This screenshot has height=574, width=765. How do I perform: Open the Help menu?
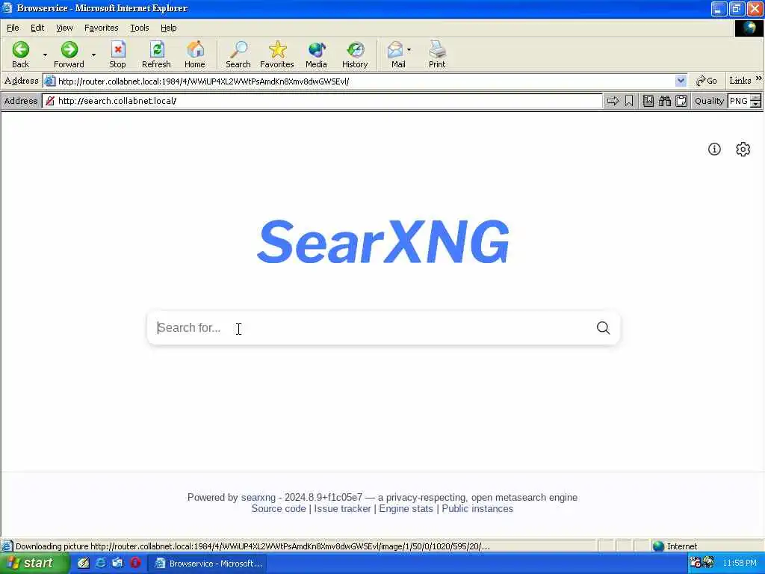pyautogui.click(x=168, y=28)
